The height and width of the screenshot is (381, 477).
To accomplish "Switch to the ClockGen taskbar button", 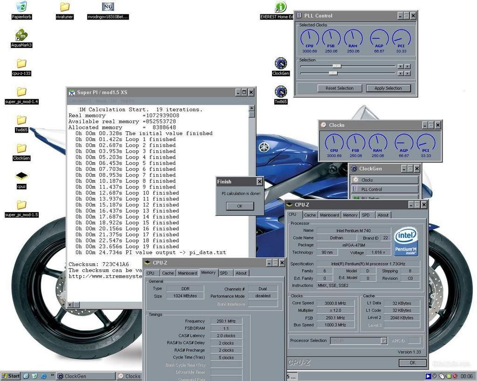I will 86,376.
